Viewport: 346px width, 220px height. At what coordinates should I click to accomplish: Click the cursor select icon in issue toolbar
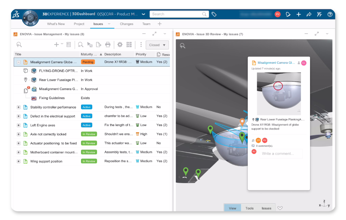click(90, 45)
